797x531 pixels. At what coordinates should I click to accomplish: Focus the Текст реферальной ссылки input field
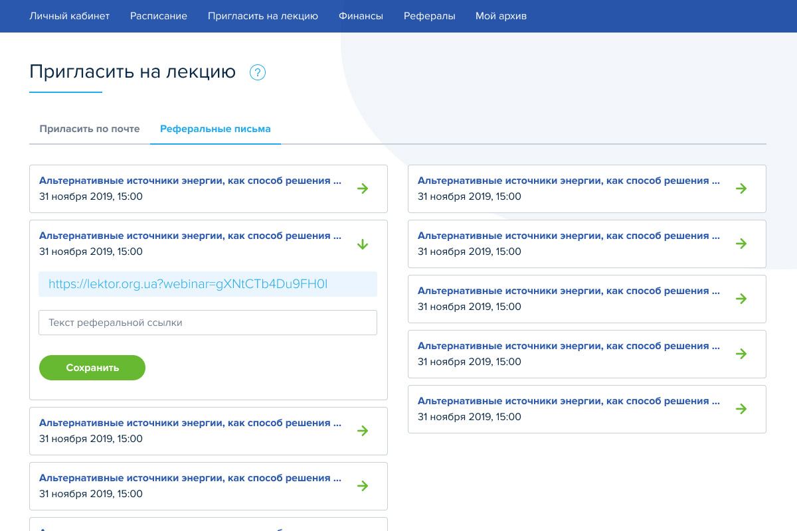tap(208, 323)
